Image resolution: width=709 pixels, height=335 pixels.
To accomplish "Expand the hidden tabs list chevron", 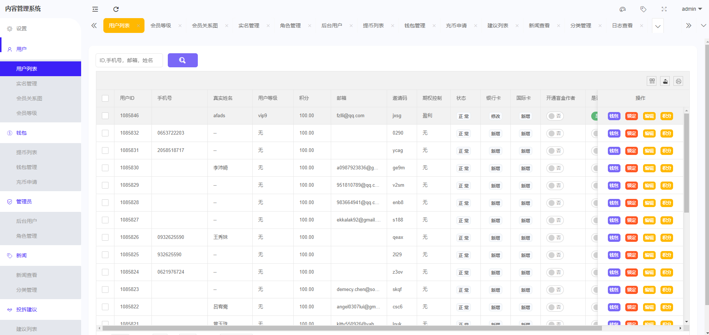I will point(658,26).
